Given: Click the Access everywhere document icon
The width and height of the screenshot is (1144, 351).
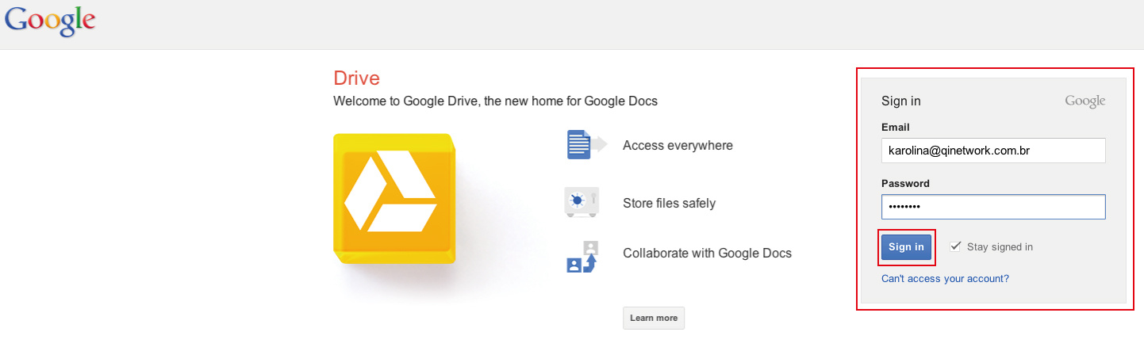Looking at the screenshot, I should coord(585,145).
